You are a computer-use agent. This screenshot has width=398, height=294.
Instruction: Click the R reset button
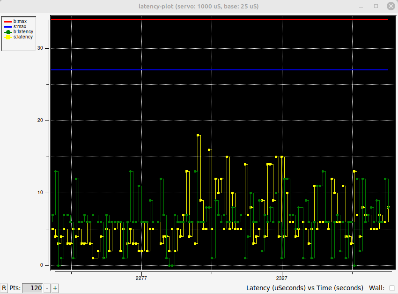4,288
